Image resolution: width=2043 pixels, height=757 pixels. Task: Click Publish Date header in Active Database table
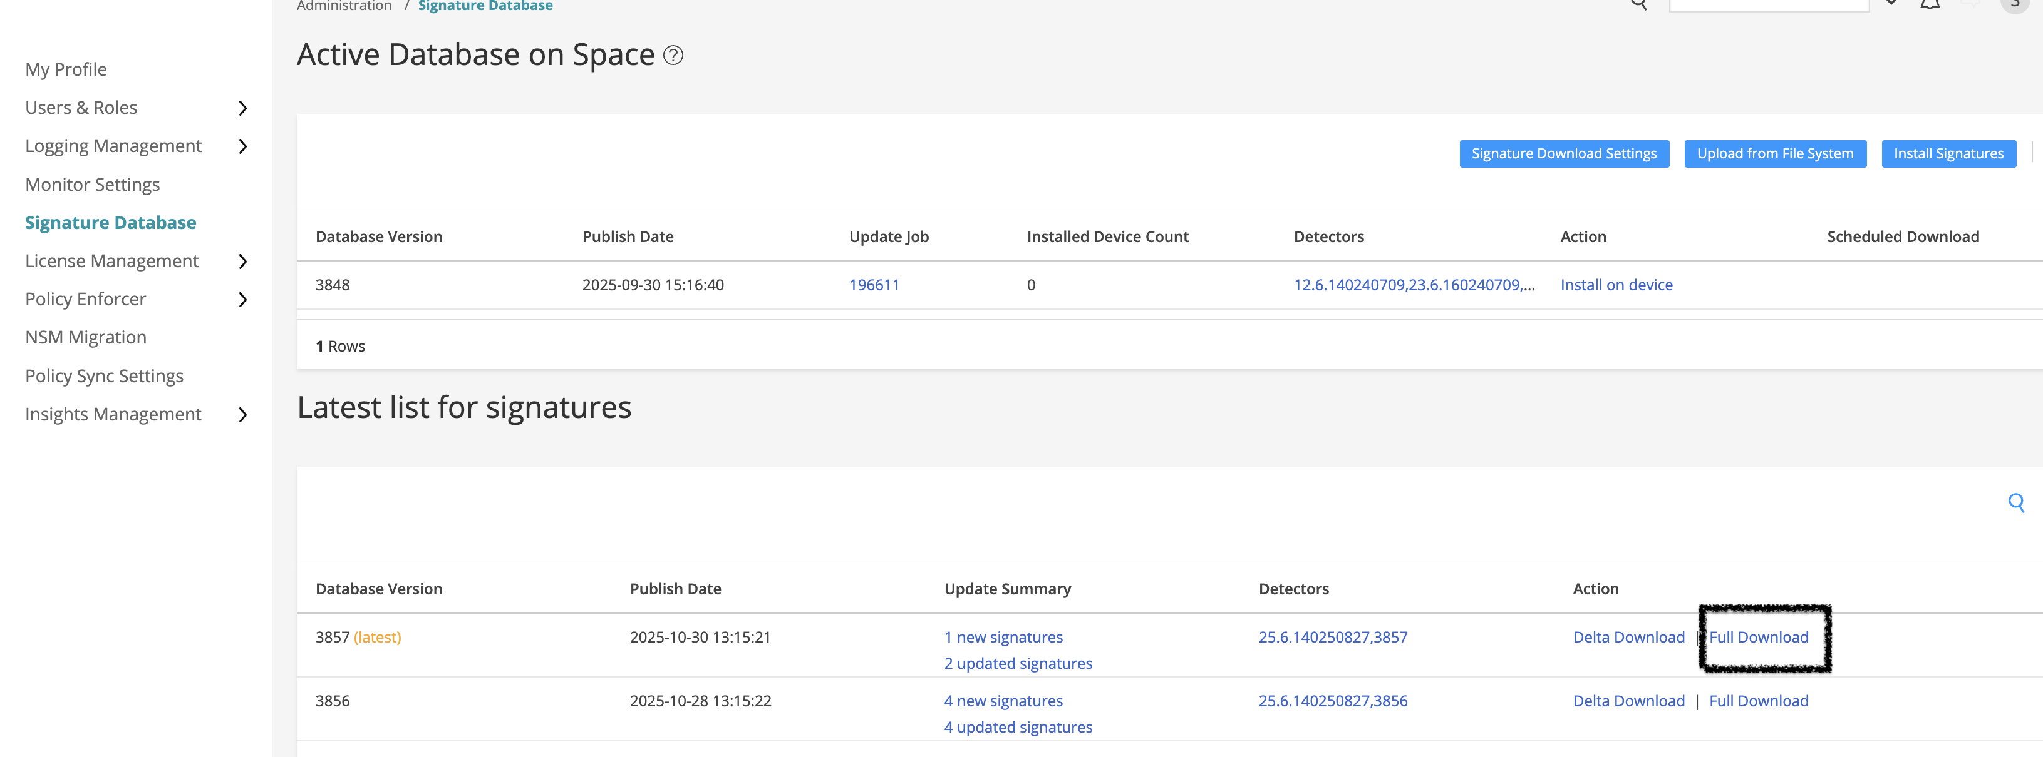[628, 236]
